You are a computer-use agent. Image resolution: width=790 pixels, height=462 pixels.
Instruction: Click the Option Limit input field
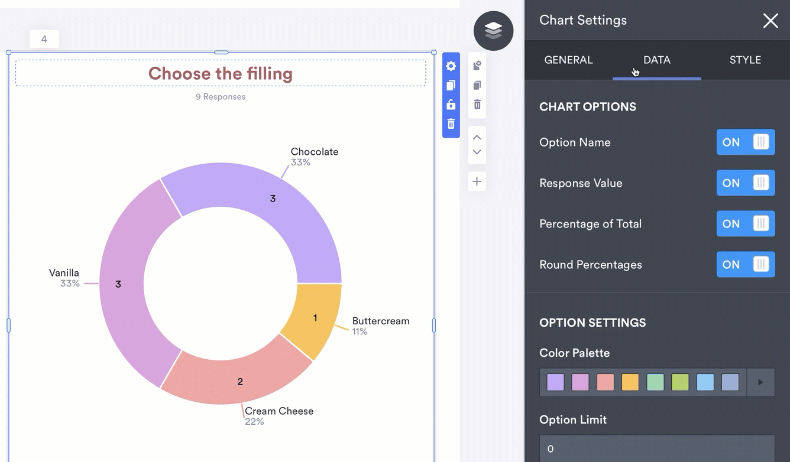tap(656, 449)
